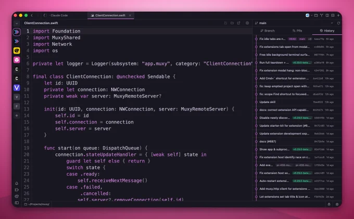
Task: Collapse the sidebar chevron above the project icons
Action: point(17,23)
